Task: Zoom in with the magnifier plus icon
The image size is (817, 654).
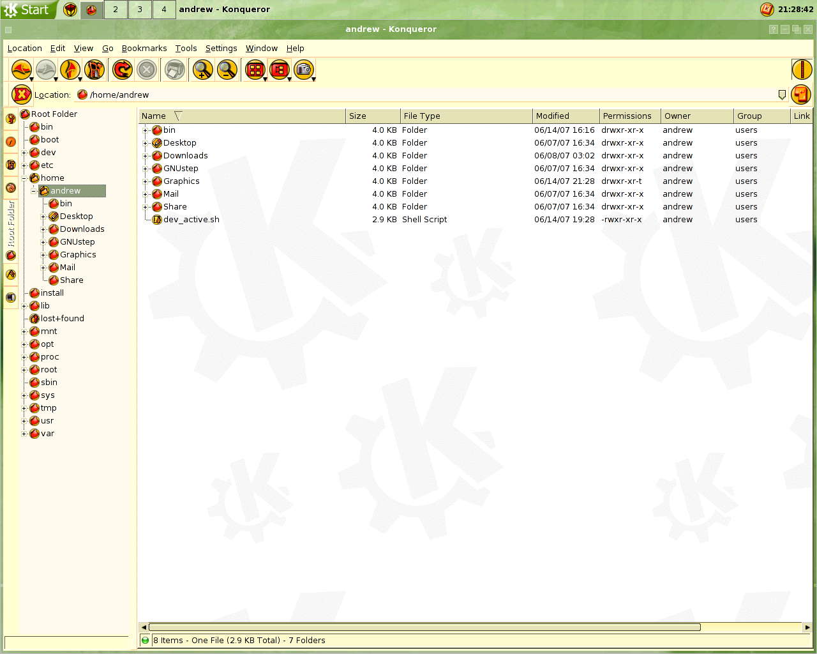Action: (x=202, y=70)
